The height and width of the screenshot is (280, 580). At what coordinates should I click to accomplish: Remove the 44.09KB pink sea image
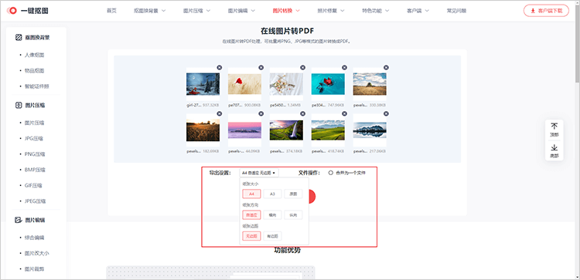[261, 113]
